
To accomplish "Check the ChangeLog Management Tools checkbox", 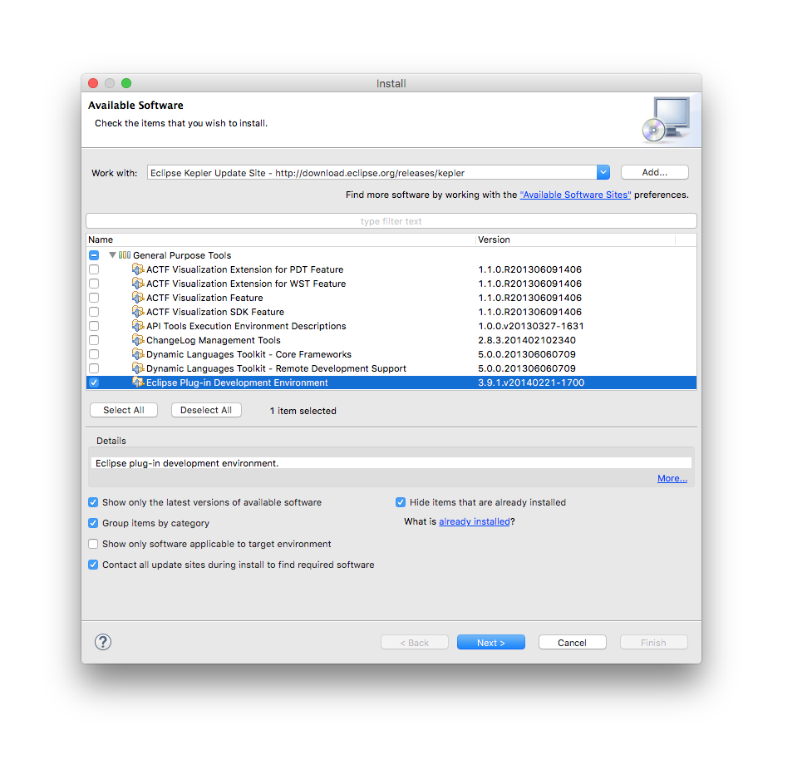I will click(x=94, y=340).
